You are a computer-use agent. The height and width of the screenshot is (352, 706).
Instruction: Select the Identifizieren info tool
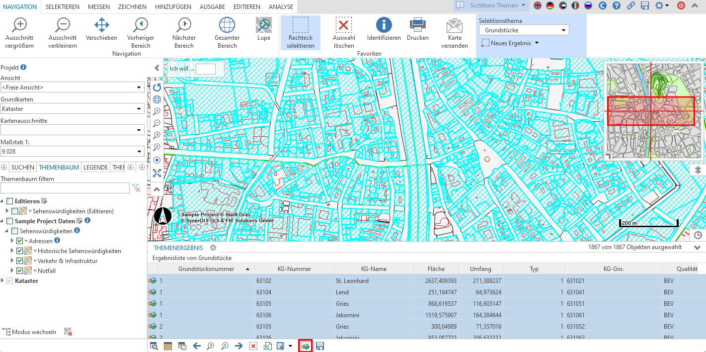[384, 25]
